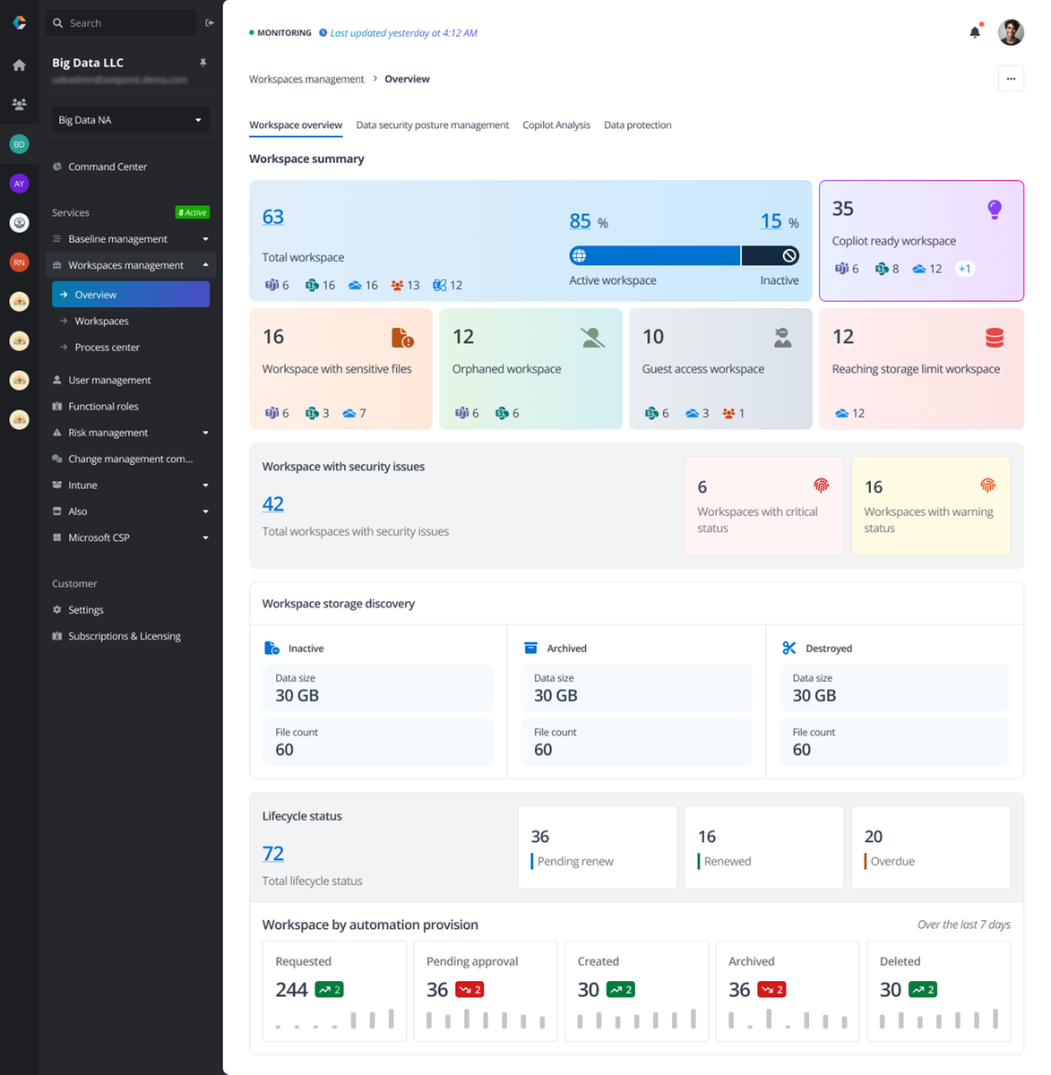Switch to Data security posture management tab
This screenshot has width=1051, height=1075.
pos(432,125)
